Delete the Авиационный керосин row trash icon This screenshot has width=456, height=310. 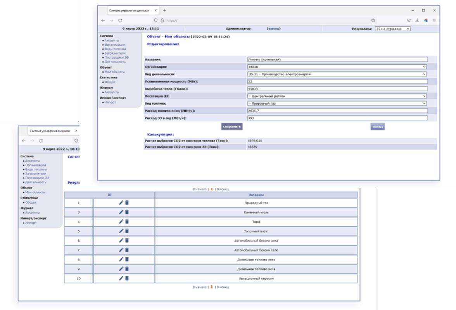(127, 278)
